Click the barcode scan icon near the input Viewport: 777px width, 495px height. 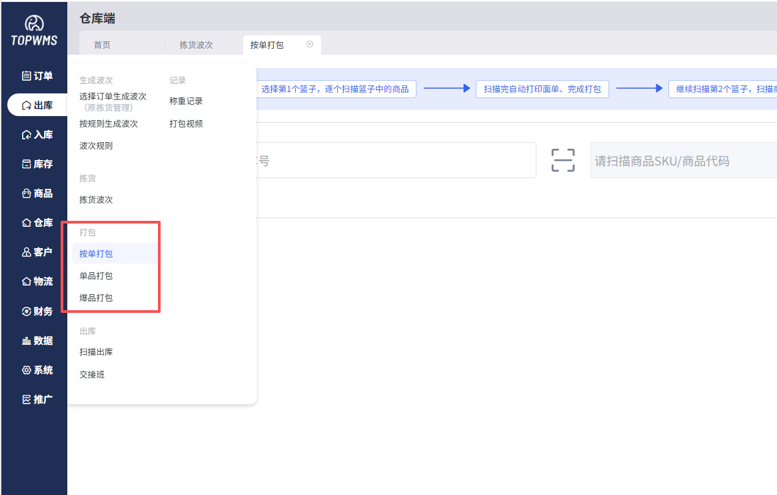[x=563, y=159]
